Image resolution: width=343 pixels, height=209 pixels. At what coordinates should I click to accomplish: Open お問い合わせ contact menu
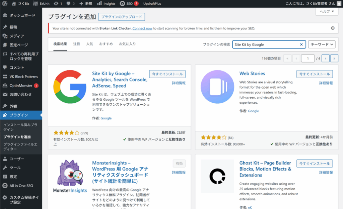click(21, 95)
